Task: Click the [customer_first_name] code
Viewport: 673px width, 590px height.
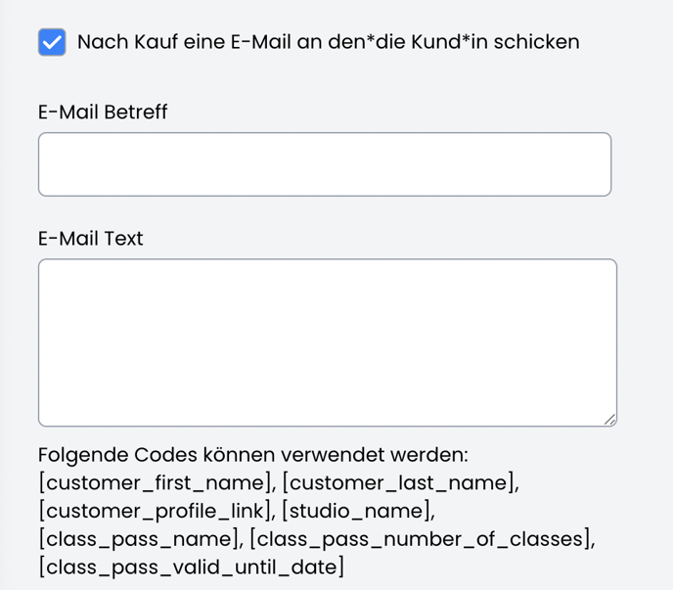Action: pyautogui.click(x=157, y=482)
